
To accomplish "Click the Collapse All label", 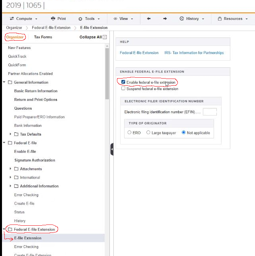I will pos(91,37).
